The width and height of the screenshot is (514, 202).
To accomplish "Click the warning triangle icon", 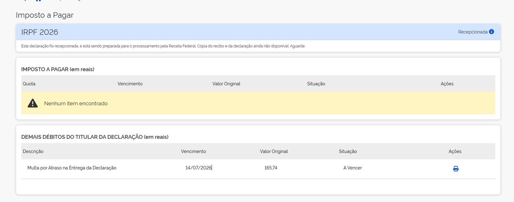I will point(33,103).
